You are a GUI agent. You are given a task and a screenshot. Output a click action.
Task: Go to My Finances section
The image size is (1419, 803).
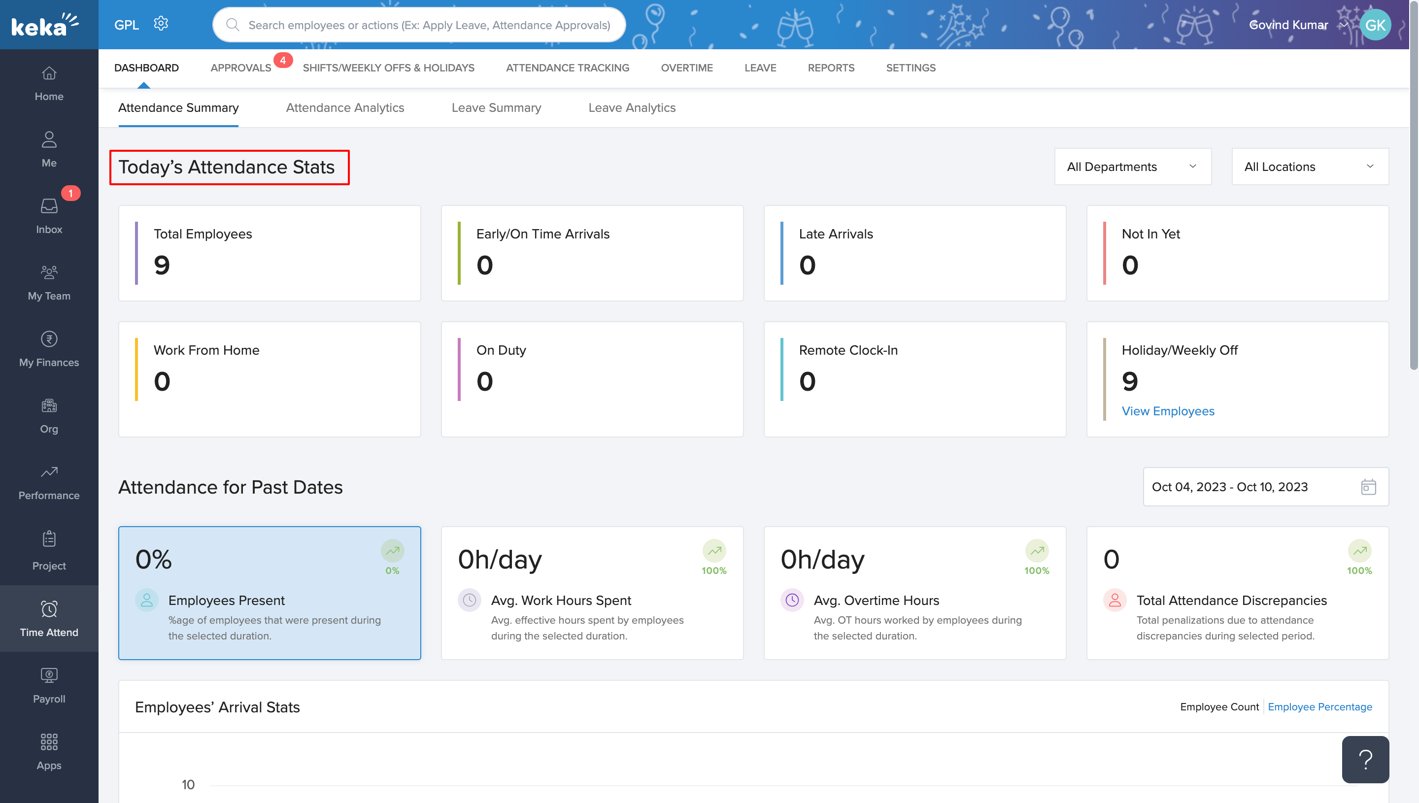(x=49, y=349)
